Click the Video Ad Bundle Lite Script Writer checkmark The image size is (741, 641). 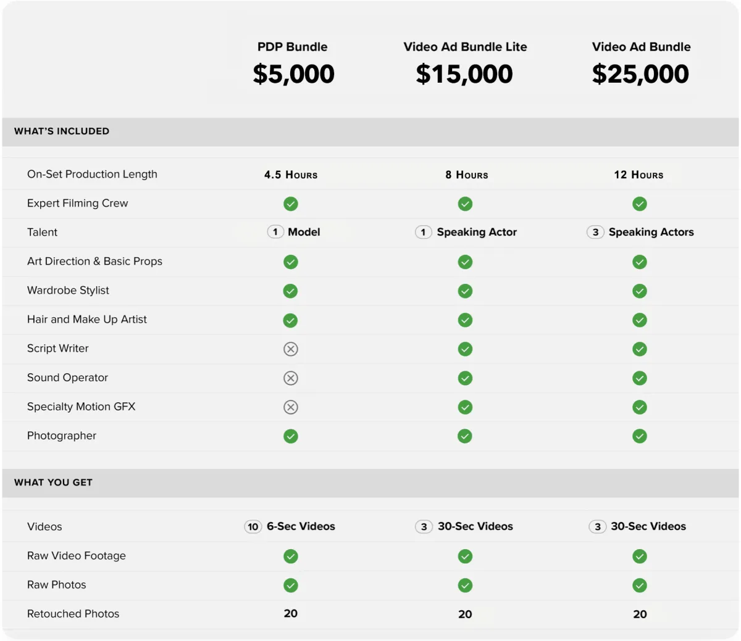click(x=465, y=349)
